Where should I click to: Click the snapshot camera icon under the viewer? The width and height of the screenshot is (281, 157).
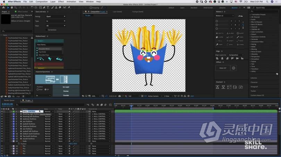click(x=120, y=96)
